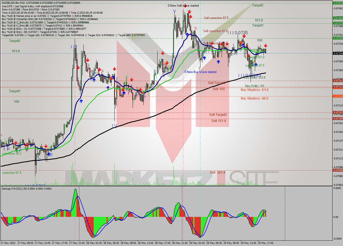Viewport: 343px width, 246px height.
Task: Select the '0 New Buy Wave started' label
Action: [x=200, y=72]
